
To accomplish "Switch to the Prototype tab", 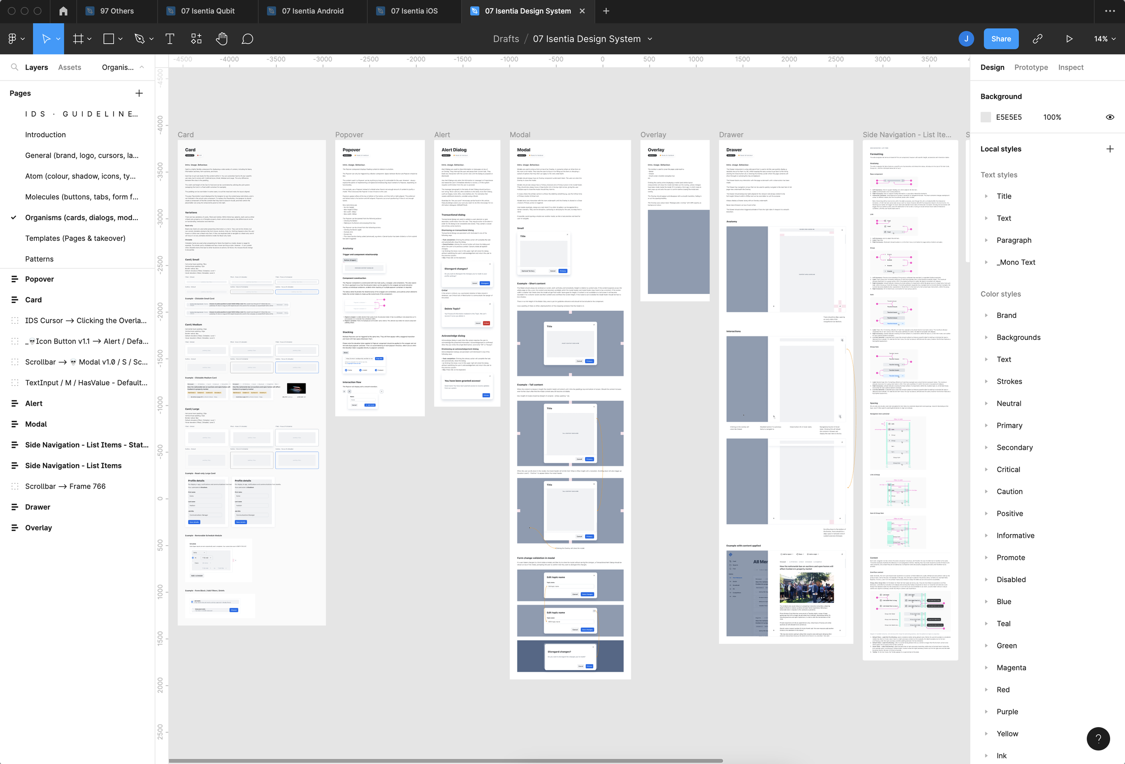I will point(1030,67).
